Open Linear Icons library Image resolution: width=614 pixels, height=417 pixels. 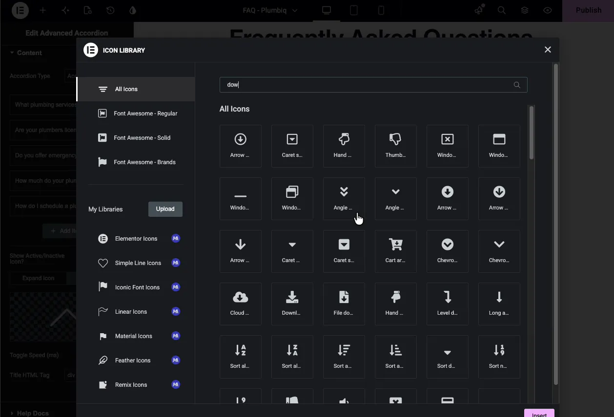(x=136, y=312)
